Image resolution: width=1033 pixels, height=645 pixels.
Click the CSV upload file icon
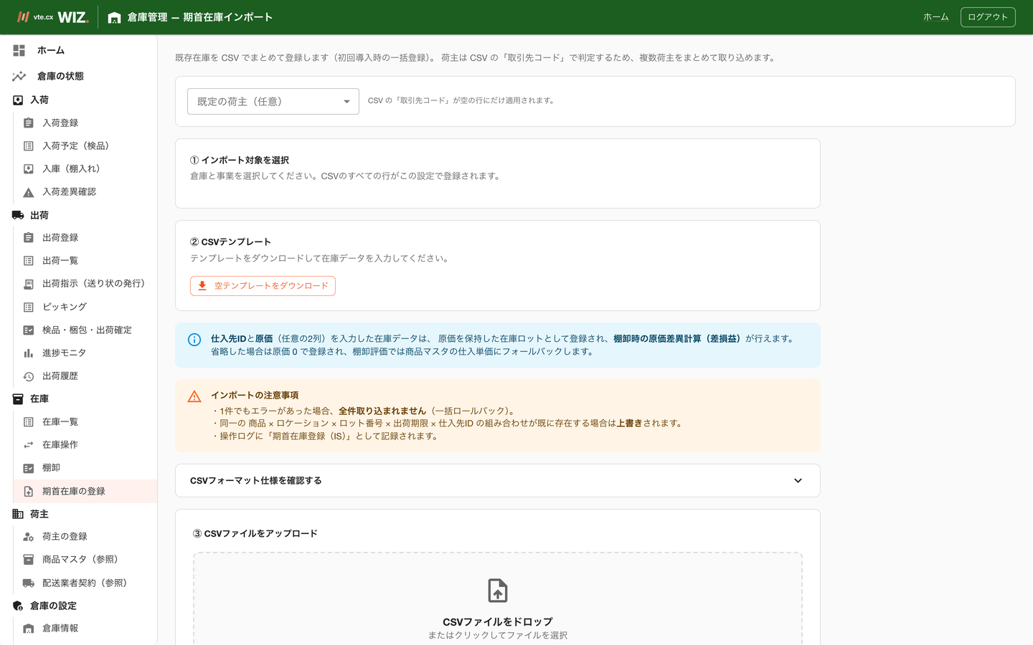click(x=498, y=591)
